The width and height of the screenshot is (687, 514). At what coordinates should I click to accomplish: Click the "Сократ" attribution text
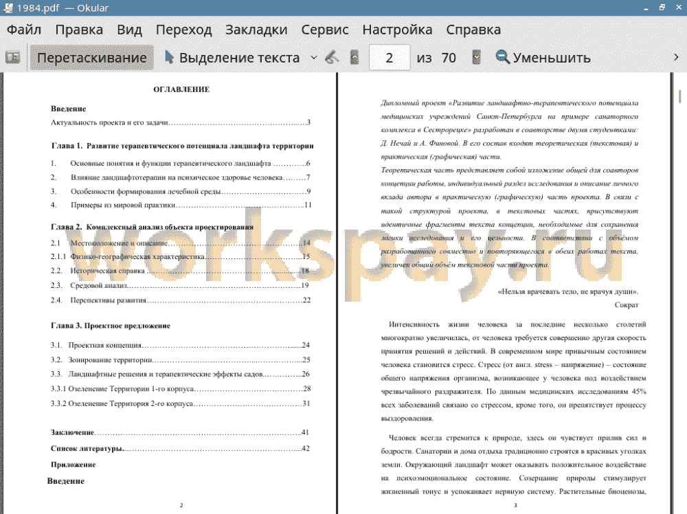click(626, 305)
